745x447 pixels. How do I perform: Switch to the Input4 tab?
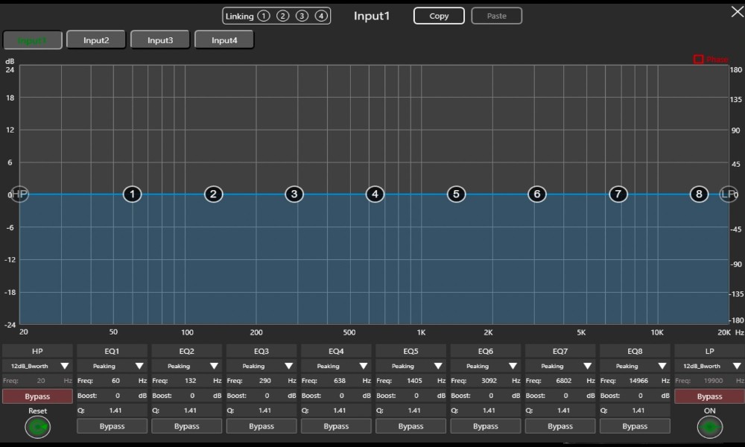(x=224, y=40)
